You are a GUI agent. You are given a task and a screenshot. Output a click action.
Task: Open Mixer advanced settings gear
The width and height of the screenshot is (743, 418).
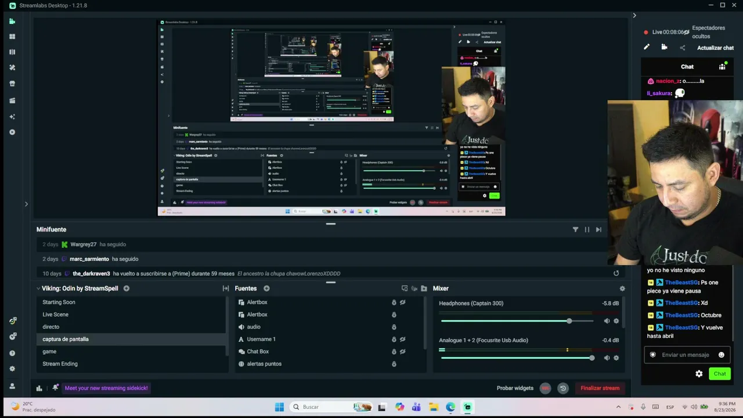[622, 289]
